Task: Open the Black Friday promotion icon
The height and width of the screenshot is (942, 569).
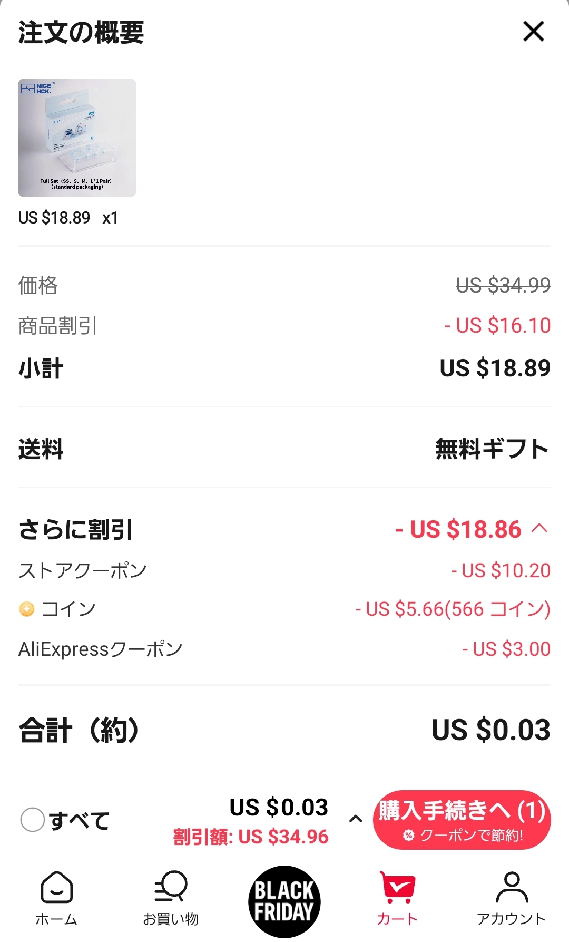Action: (x=284, y=901)
